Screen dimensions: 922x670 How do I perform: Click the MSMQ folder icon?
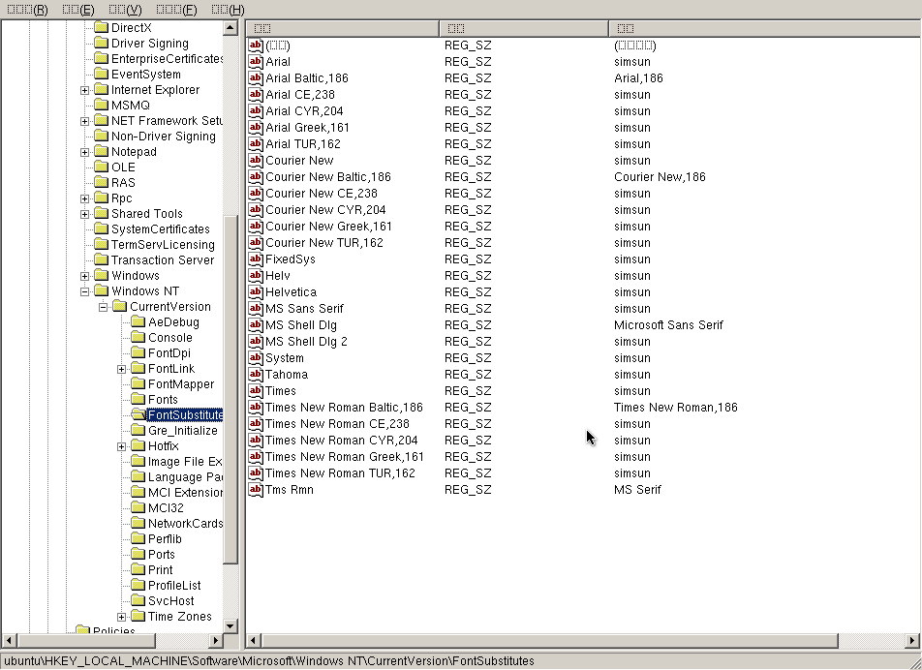click(x=101, y=106)
